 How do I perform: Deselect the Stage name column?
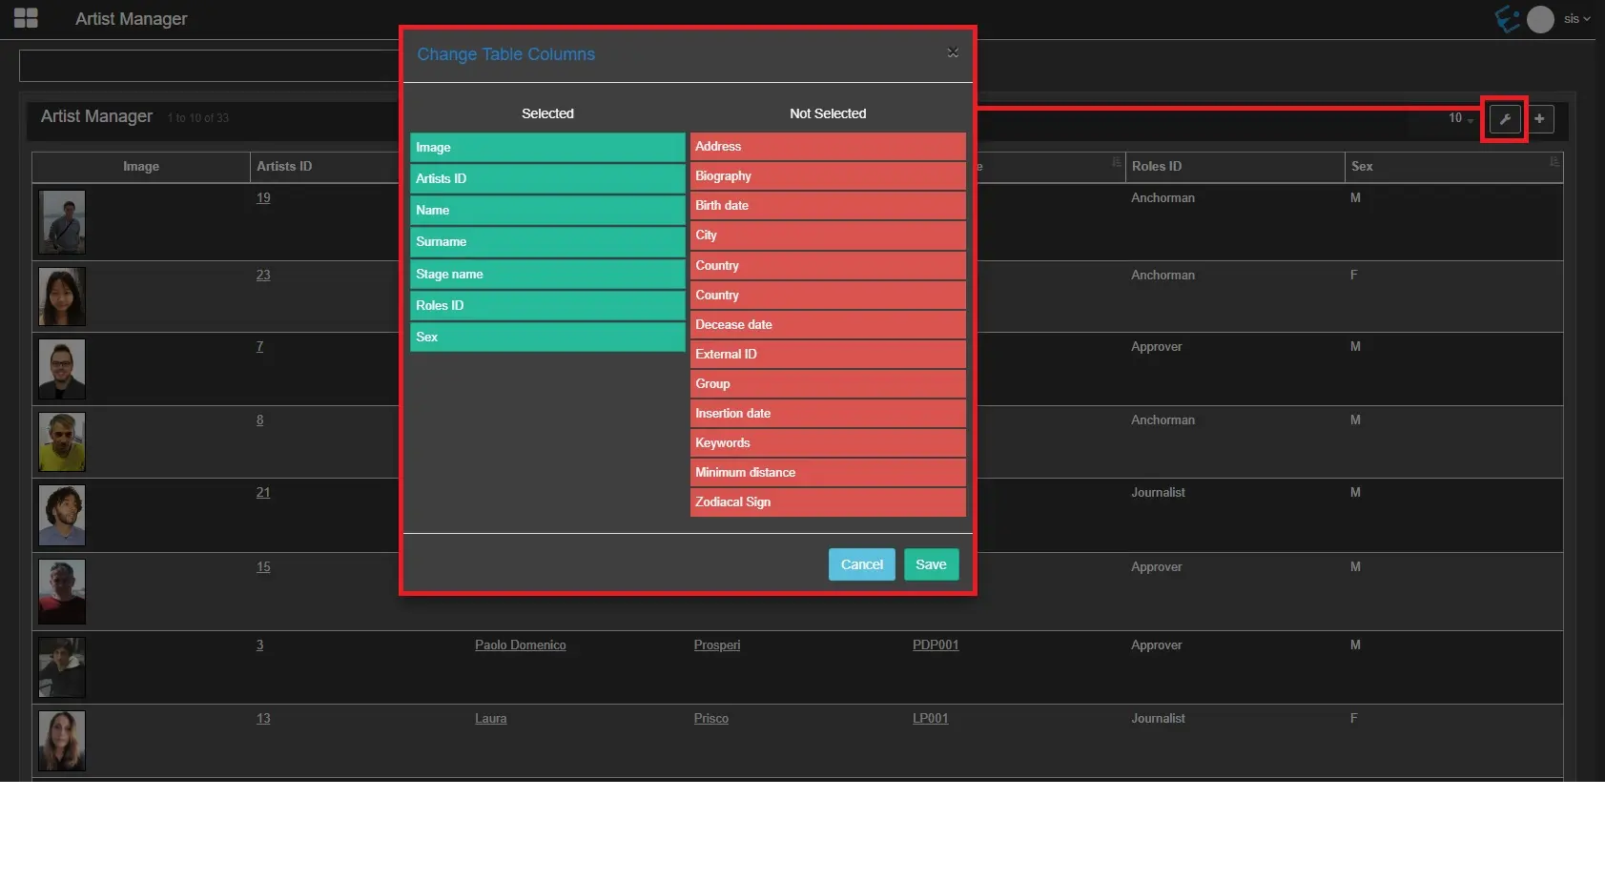[546, 274]
